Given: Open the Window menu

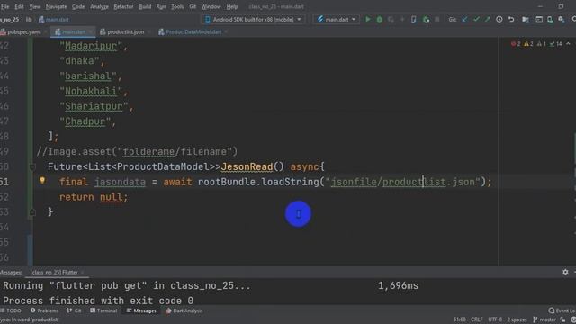Looking at the screenshot, I should pyautogui.click(x=211, y=6).
